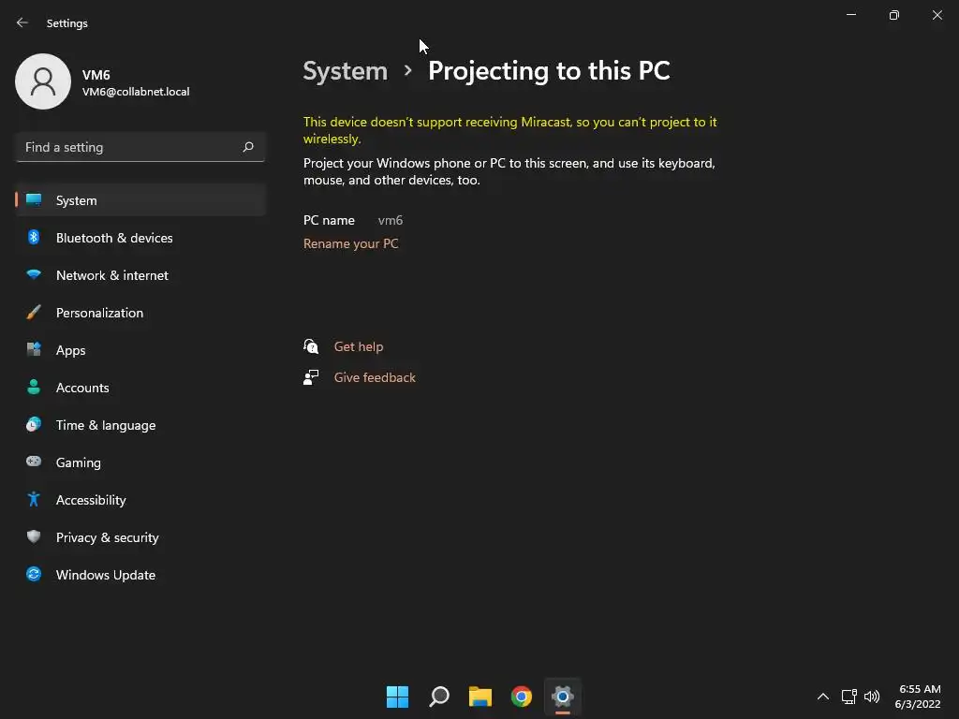Click the Windows Update sync icon
This screenshot has height=719, width=959.
point(34,575)
